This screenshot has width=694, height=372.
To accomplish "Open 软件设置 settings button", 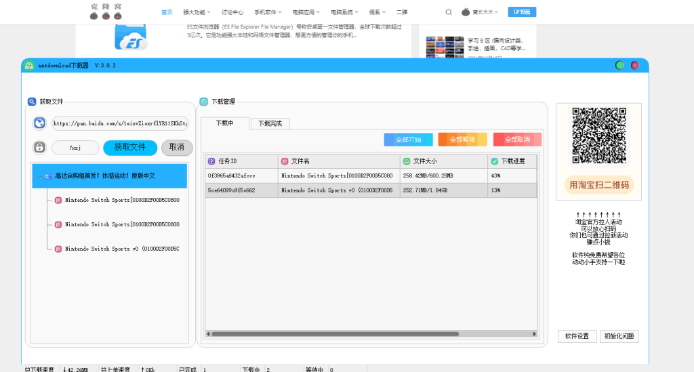I will click(577, 336).
